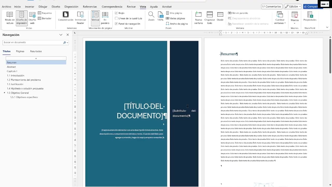332x187 pixels.
Task: Click the Compartir button
Action: point(313,6)
